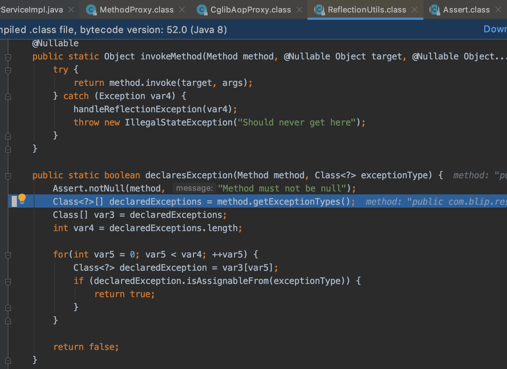Collapse the invokeMethod method fold marker
Screen dimensions: 507x369
tap(8, 57)
